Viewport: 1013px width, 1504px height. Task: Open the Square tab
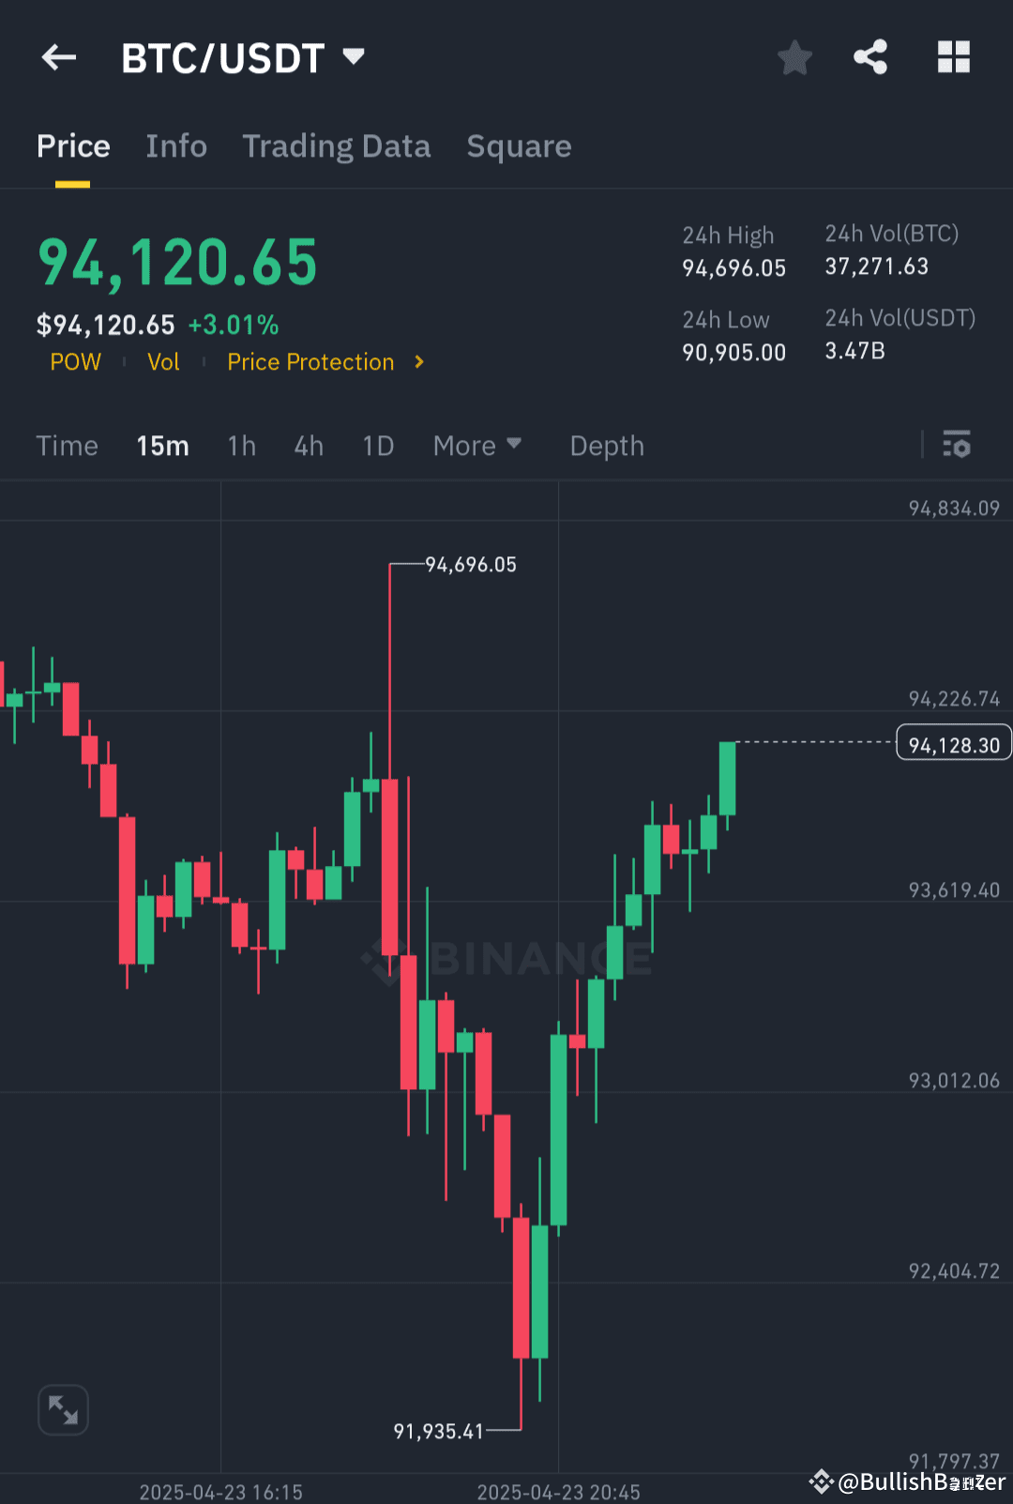pyautogui.click(x=519, y=146)
